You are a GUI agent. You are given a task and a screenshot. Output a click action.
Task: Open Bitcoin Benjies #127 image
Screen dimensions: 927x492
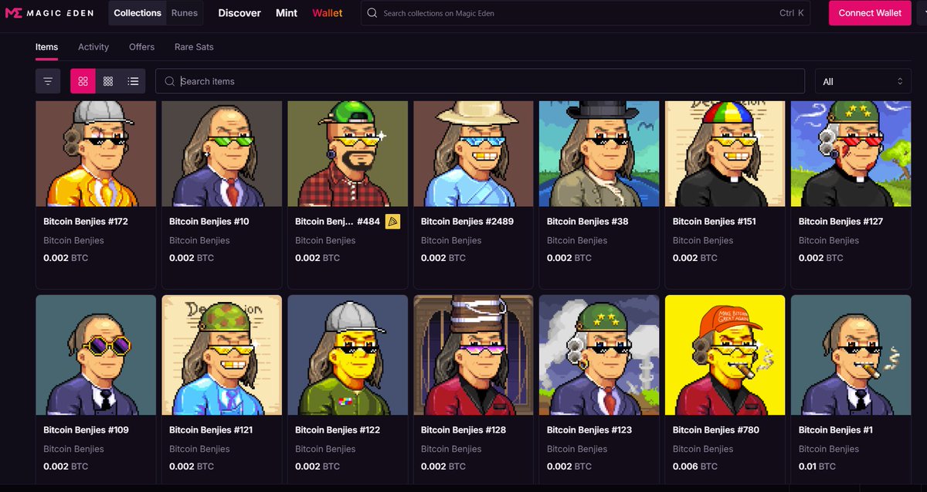tap(851, 153)
